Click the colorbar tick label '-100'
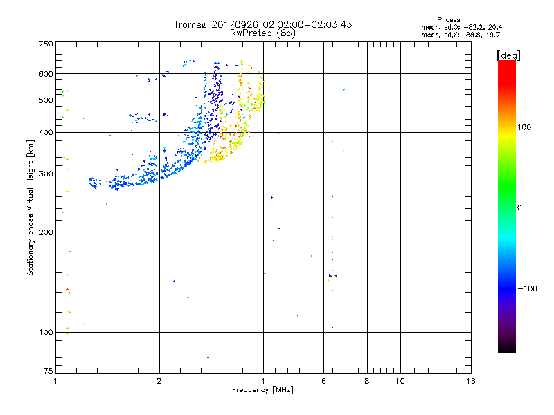The image size is (554, 415). (527, 288)
